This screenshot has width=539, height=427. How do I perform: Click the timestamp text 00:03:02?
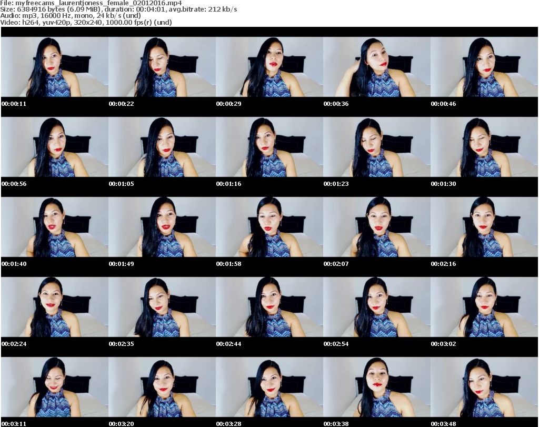(443, 344)
